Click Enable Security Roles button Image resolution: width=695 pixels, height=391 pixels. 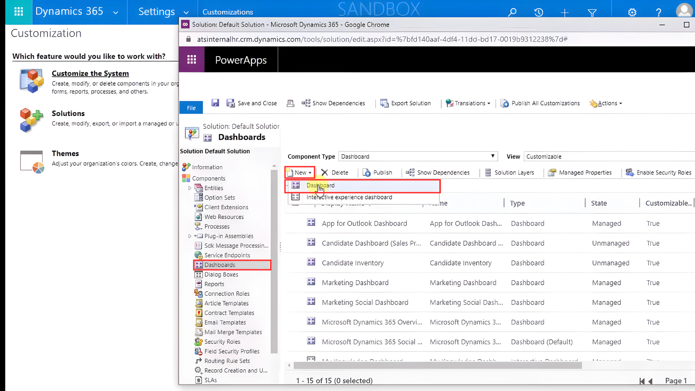point(658,172)
